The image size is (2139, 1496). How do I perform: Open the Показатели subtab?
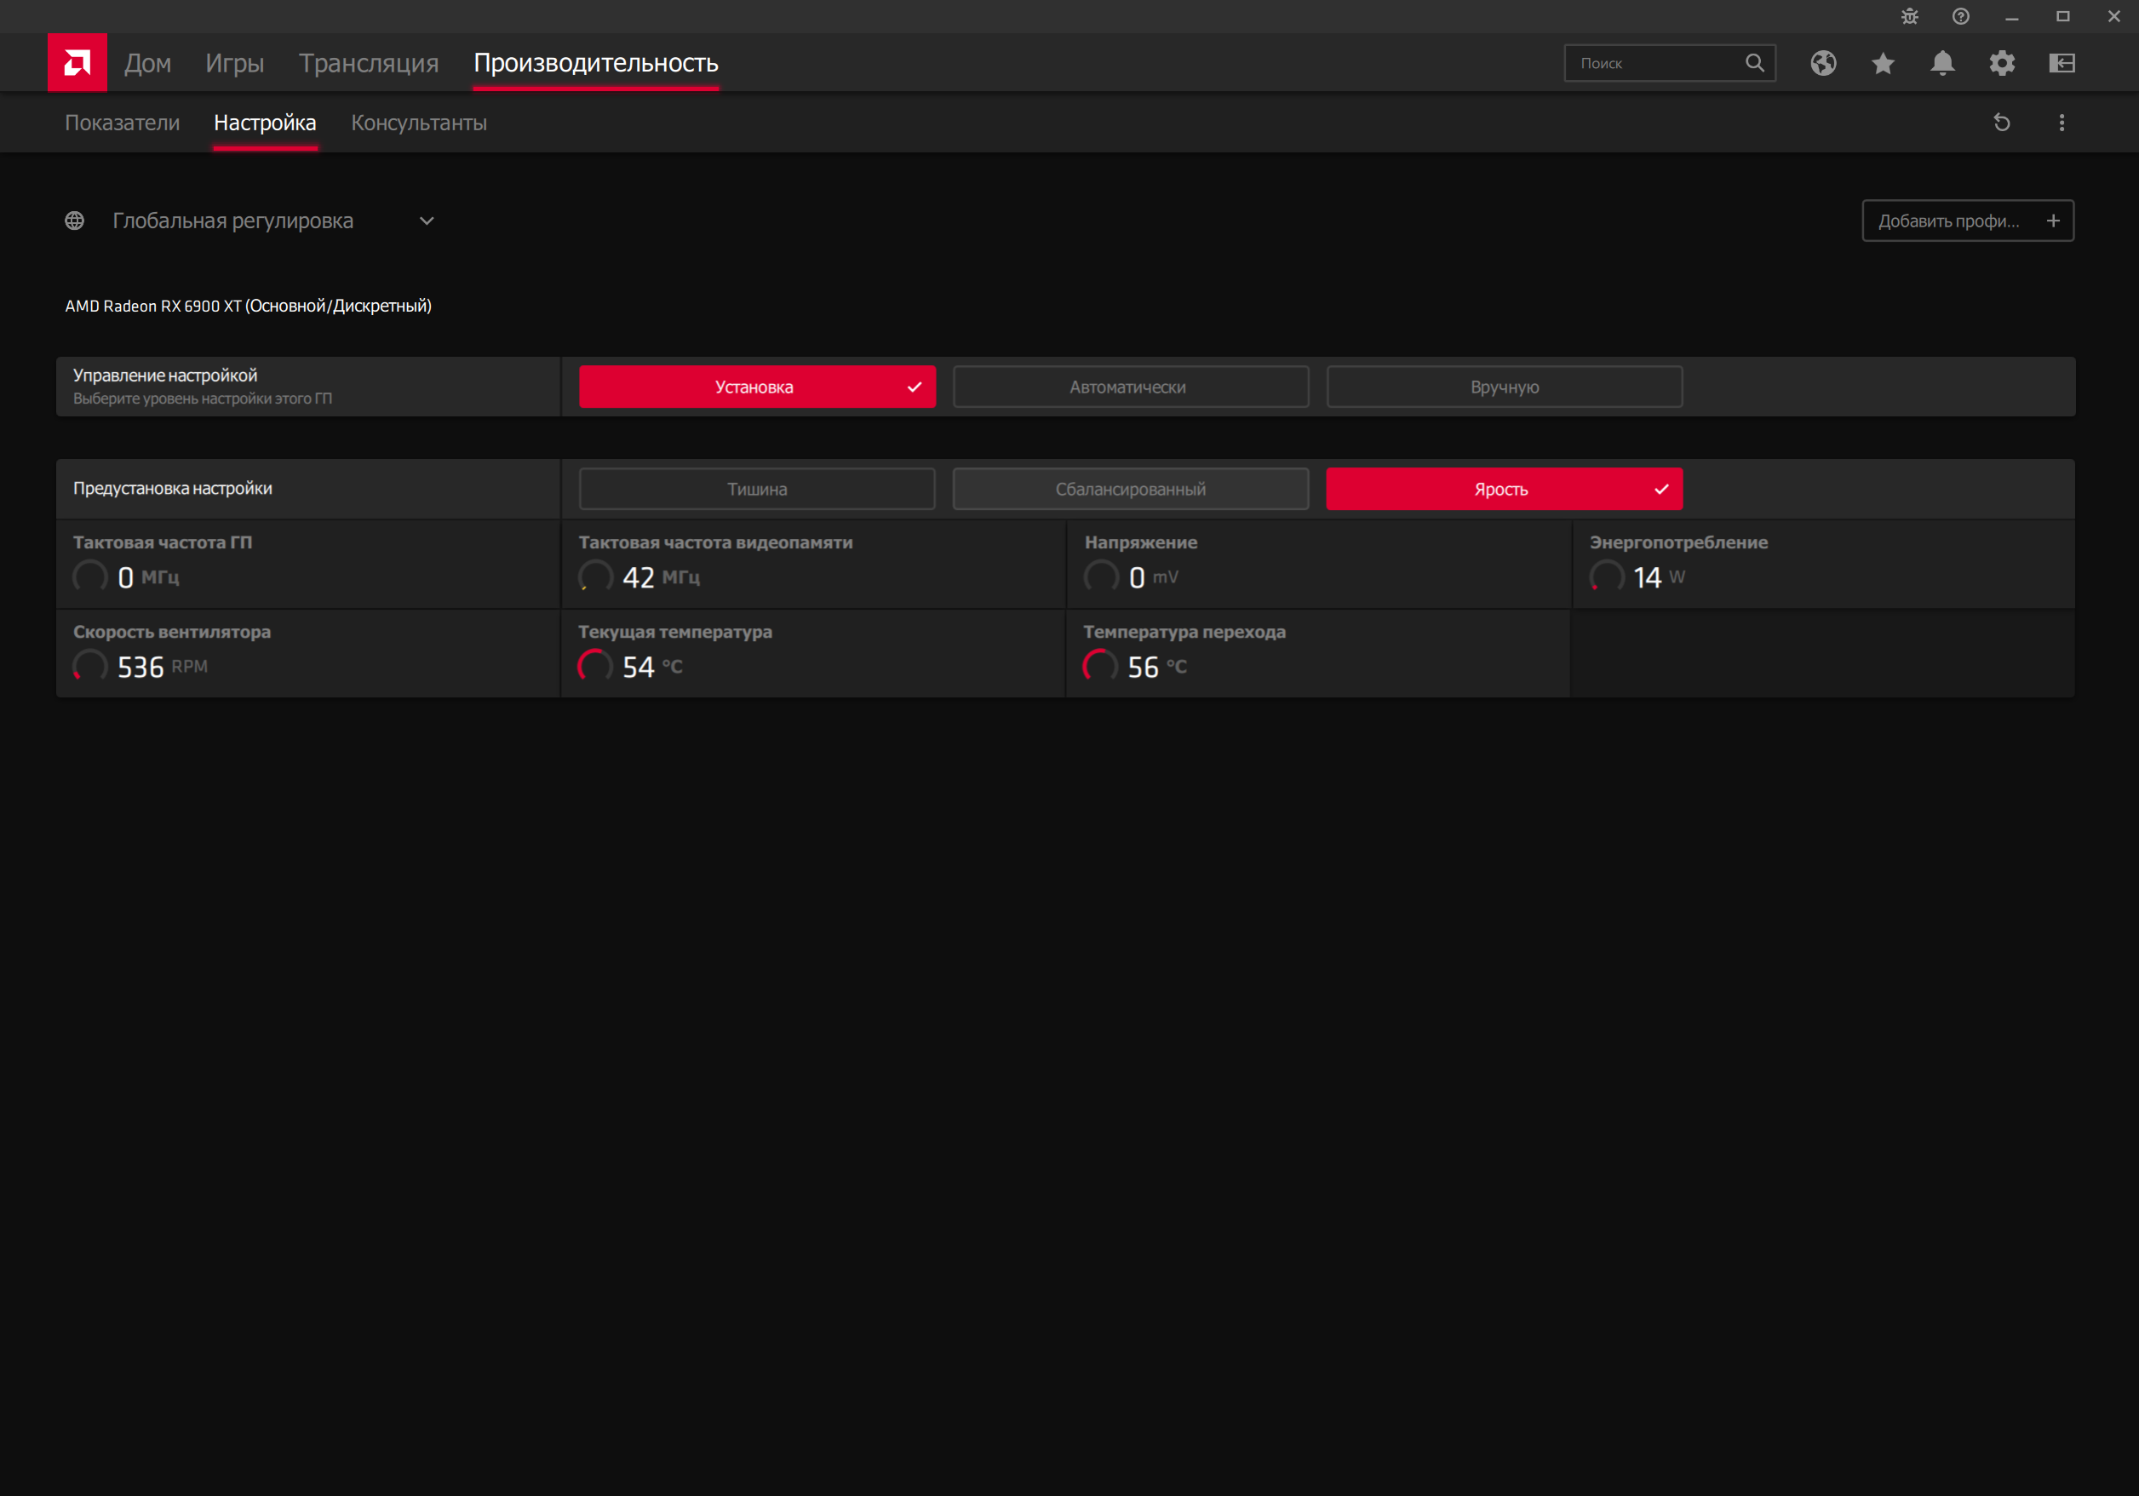[x=122, y=123]
